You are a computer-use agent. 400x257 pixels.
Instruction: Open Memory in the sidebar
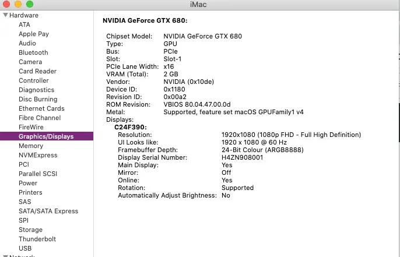click(30, 146)
